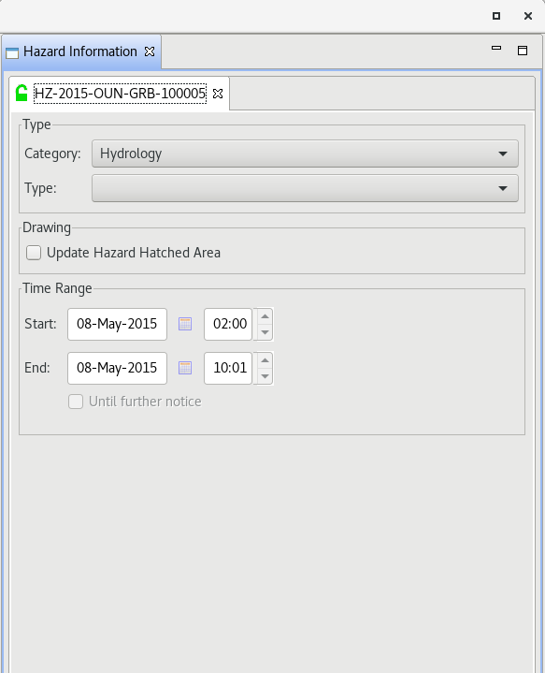The width and height of the screenshot is (545, 673).
Task: Maximize the Hazard Information view panel
Action: [x=523, y=51]
